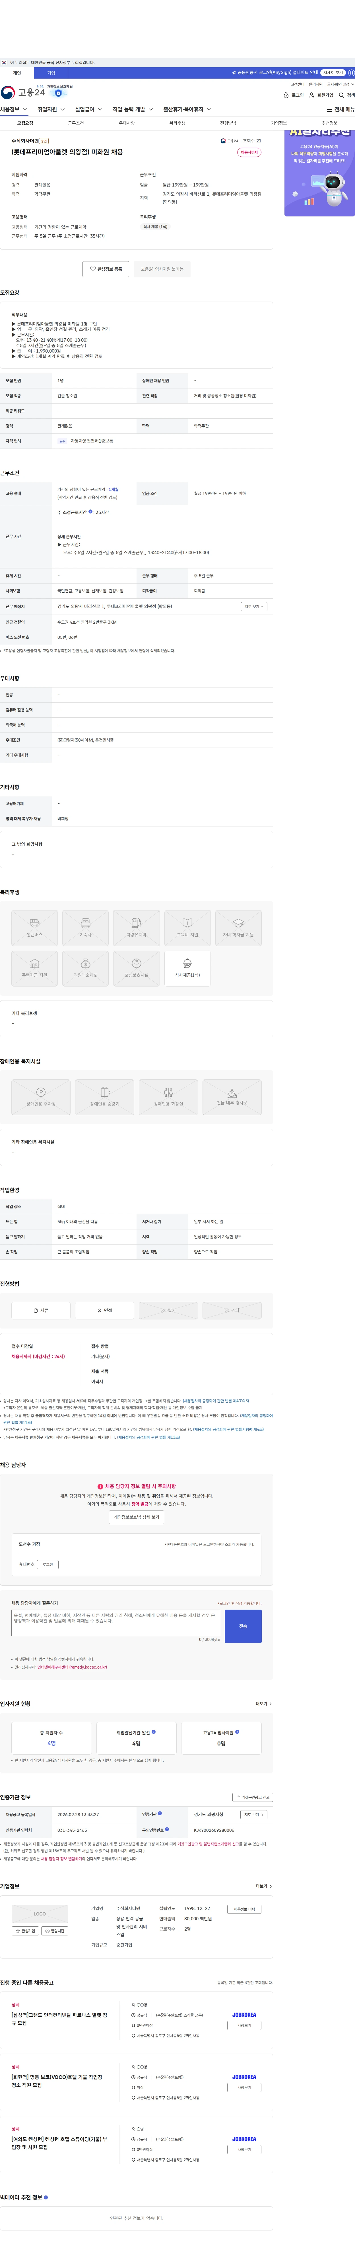Click the info icon beside 취업알선기관 알선
Viewport: 355px width, 2243px height.
[154, 1732]
